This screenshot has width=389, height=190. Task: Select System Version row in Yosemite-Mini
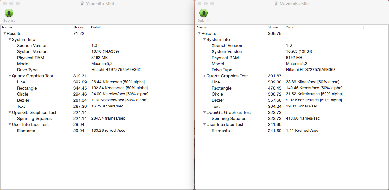click(x=97, y=51)
